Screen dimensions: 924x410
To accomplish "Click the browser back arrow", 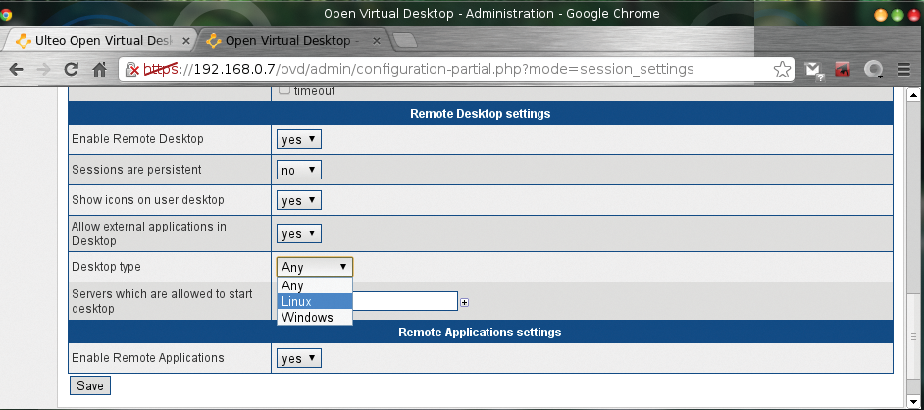I will pos(17,70).
